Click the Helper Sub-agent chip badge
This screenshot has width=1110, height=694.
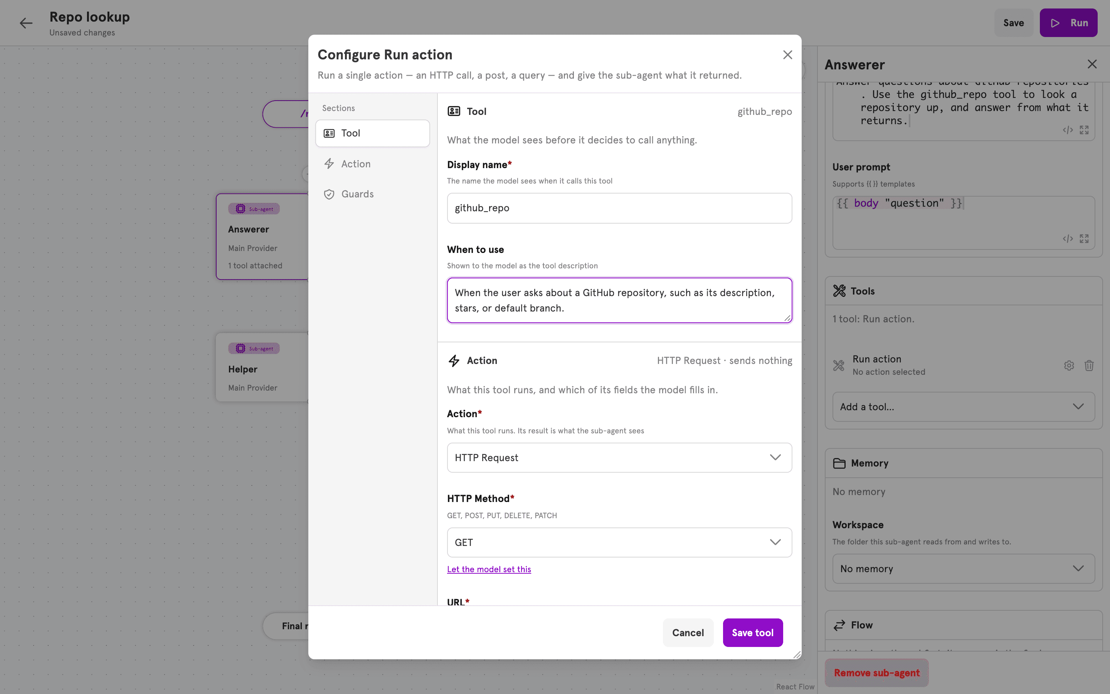tap(254, 349)
